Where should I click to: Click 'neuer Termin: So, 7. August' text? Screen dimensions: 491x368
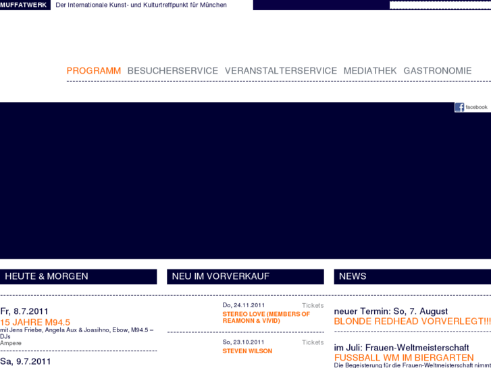click(x=391, y=311)
